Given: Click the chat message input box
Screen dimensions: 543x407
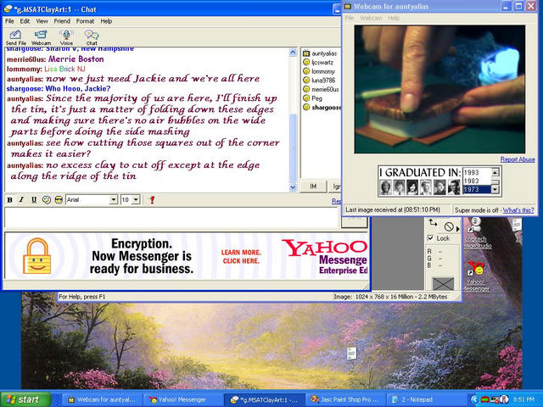Looking at the screenshot, I should (171, 218).
